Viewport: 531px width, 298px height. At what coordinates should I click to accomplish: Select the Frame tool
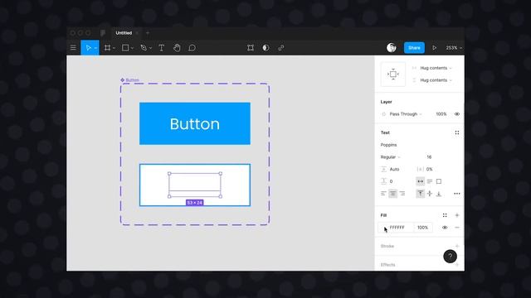pyautogui.click(x=107, y=48)
